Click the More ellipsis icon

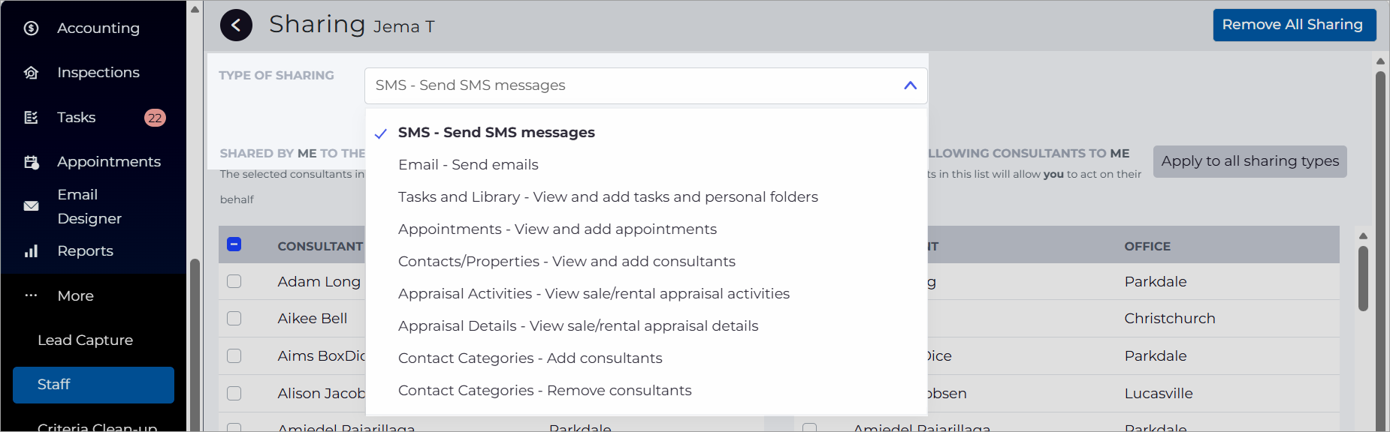click(31, 295)
